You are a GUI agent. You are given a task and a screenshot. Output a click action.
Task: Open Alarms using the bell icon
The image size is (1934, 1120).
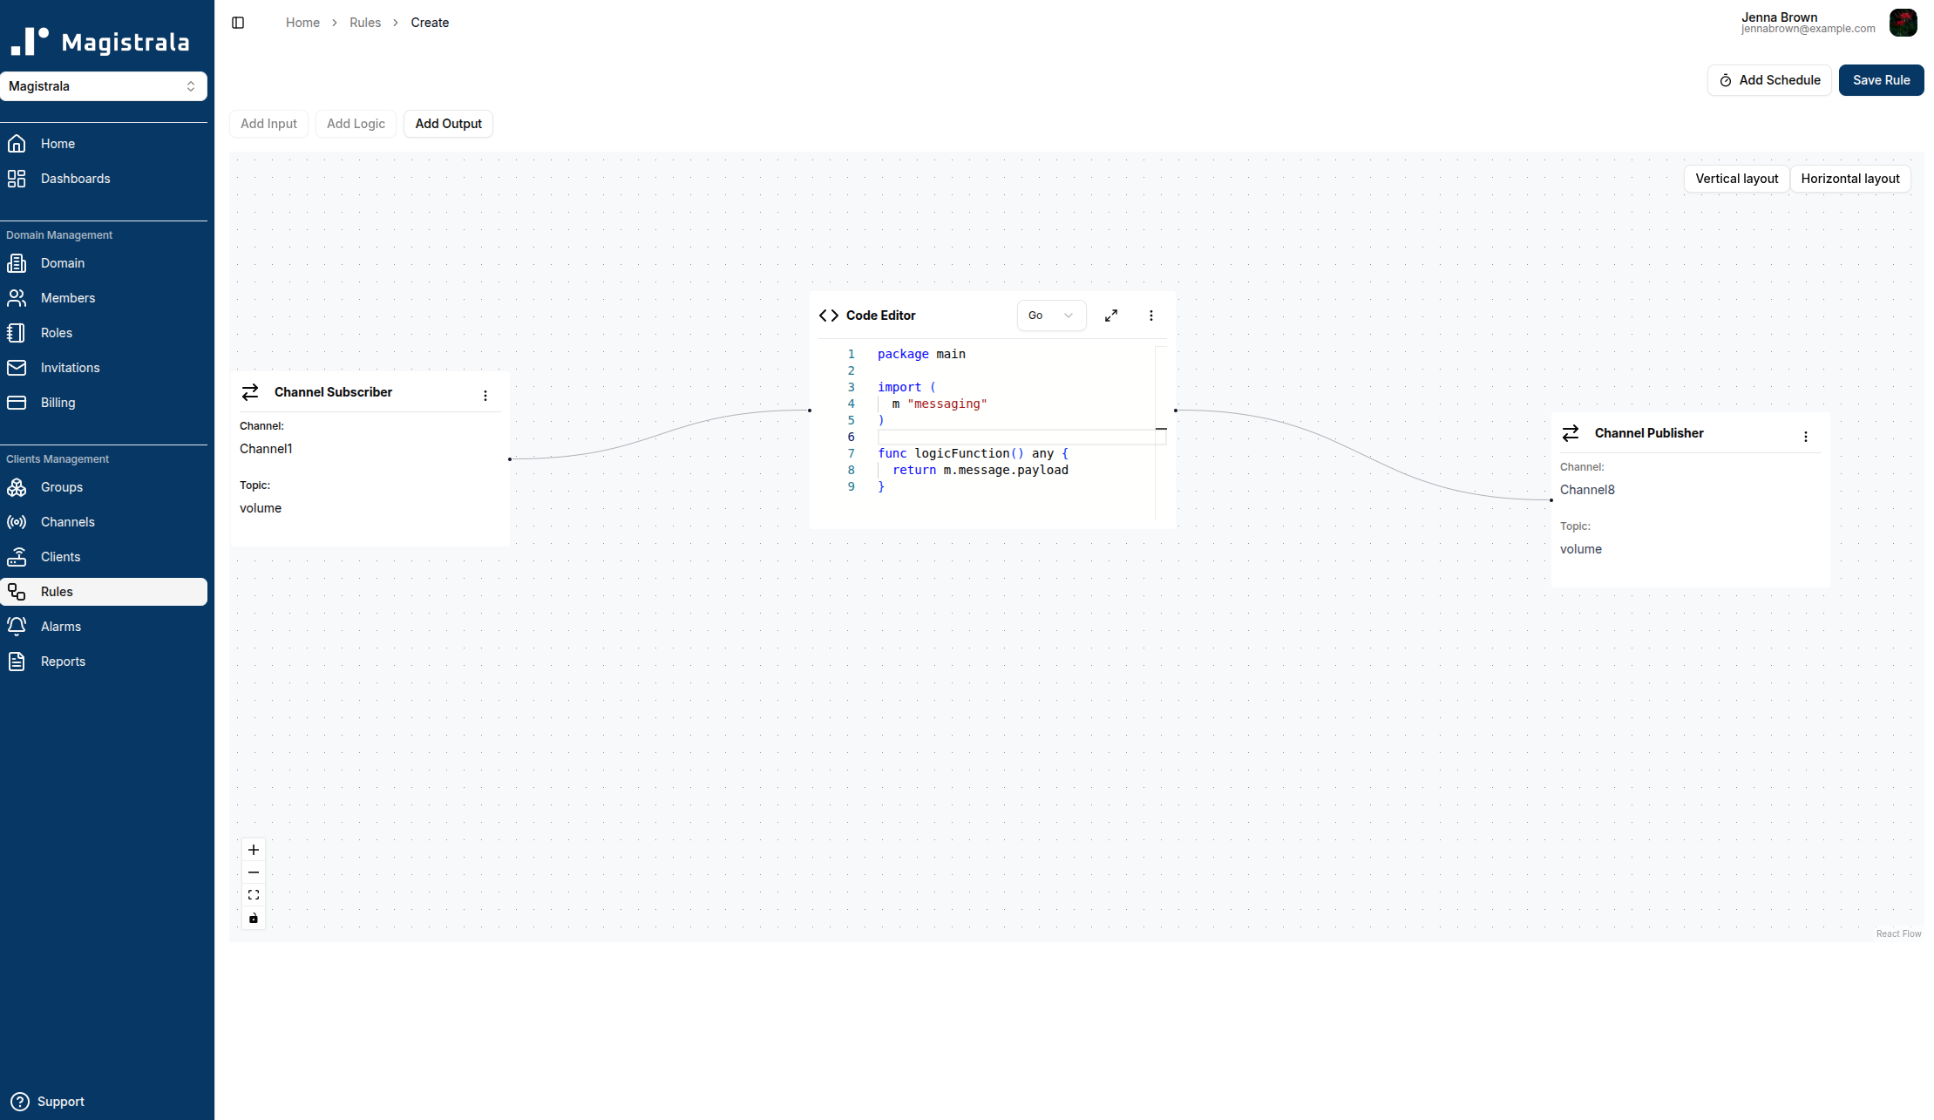(x=17, y=626)
